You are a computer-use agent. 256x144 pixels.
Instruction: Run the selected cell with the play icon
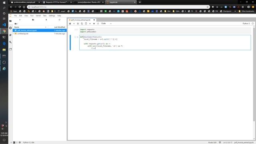pos(90,24)
